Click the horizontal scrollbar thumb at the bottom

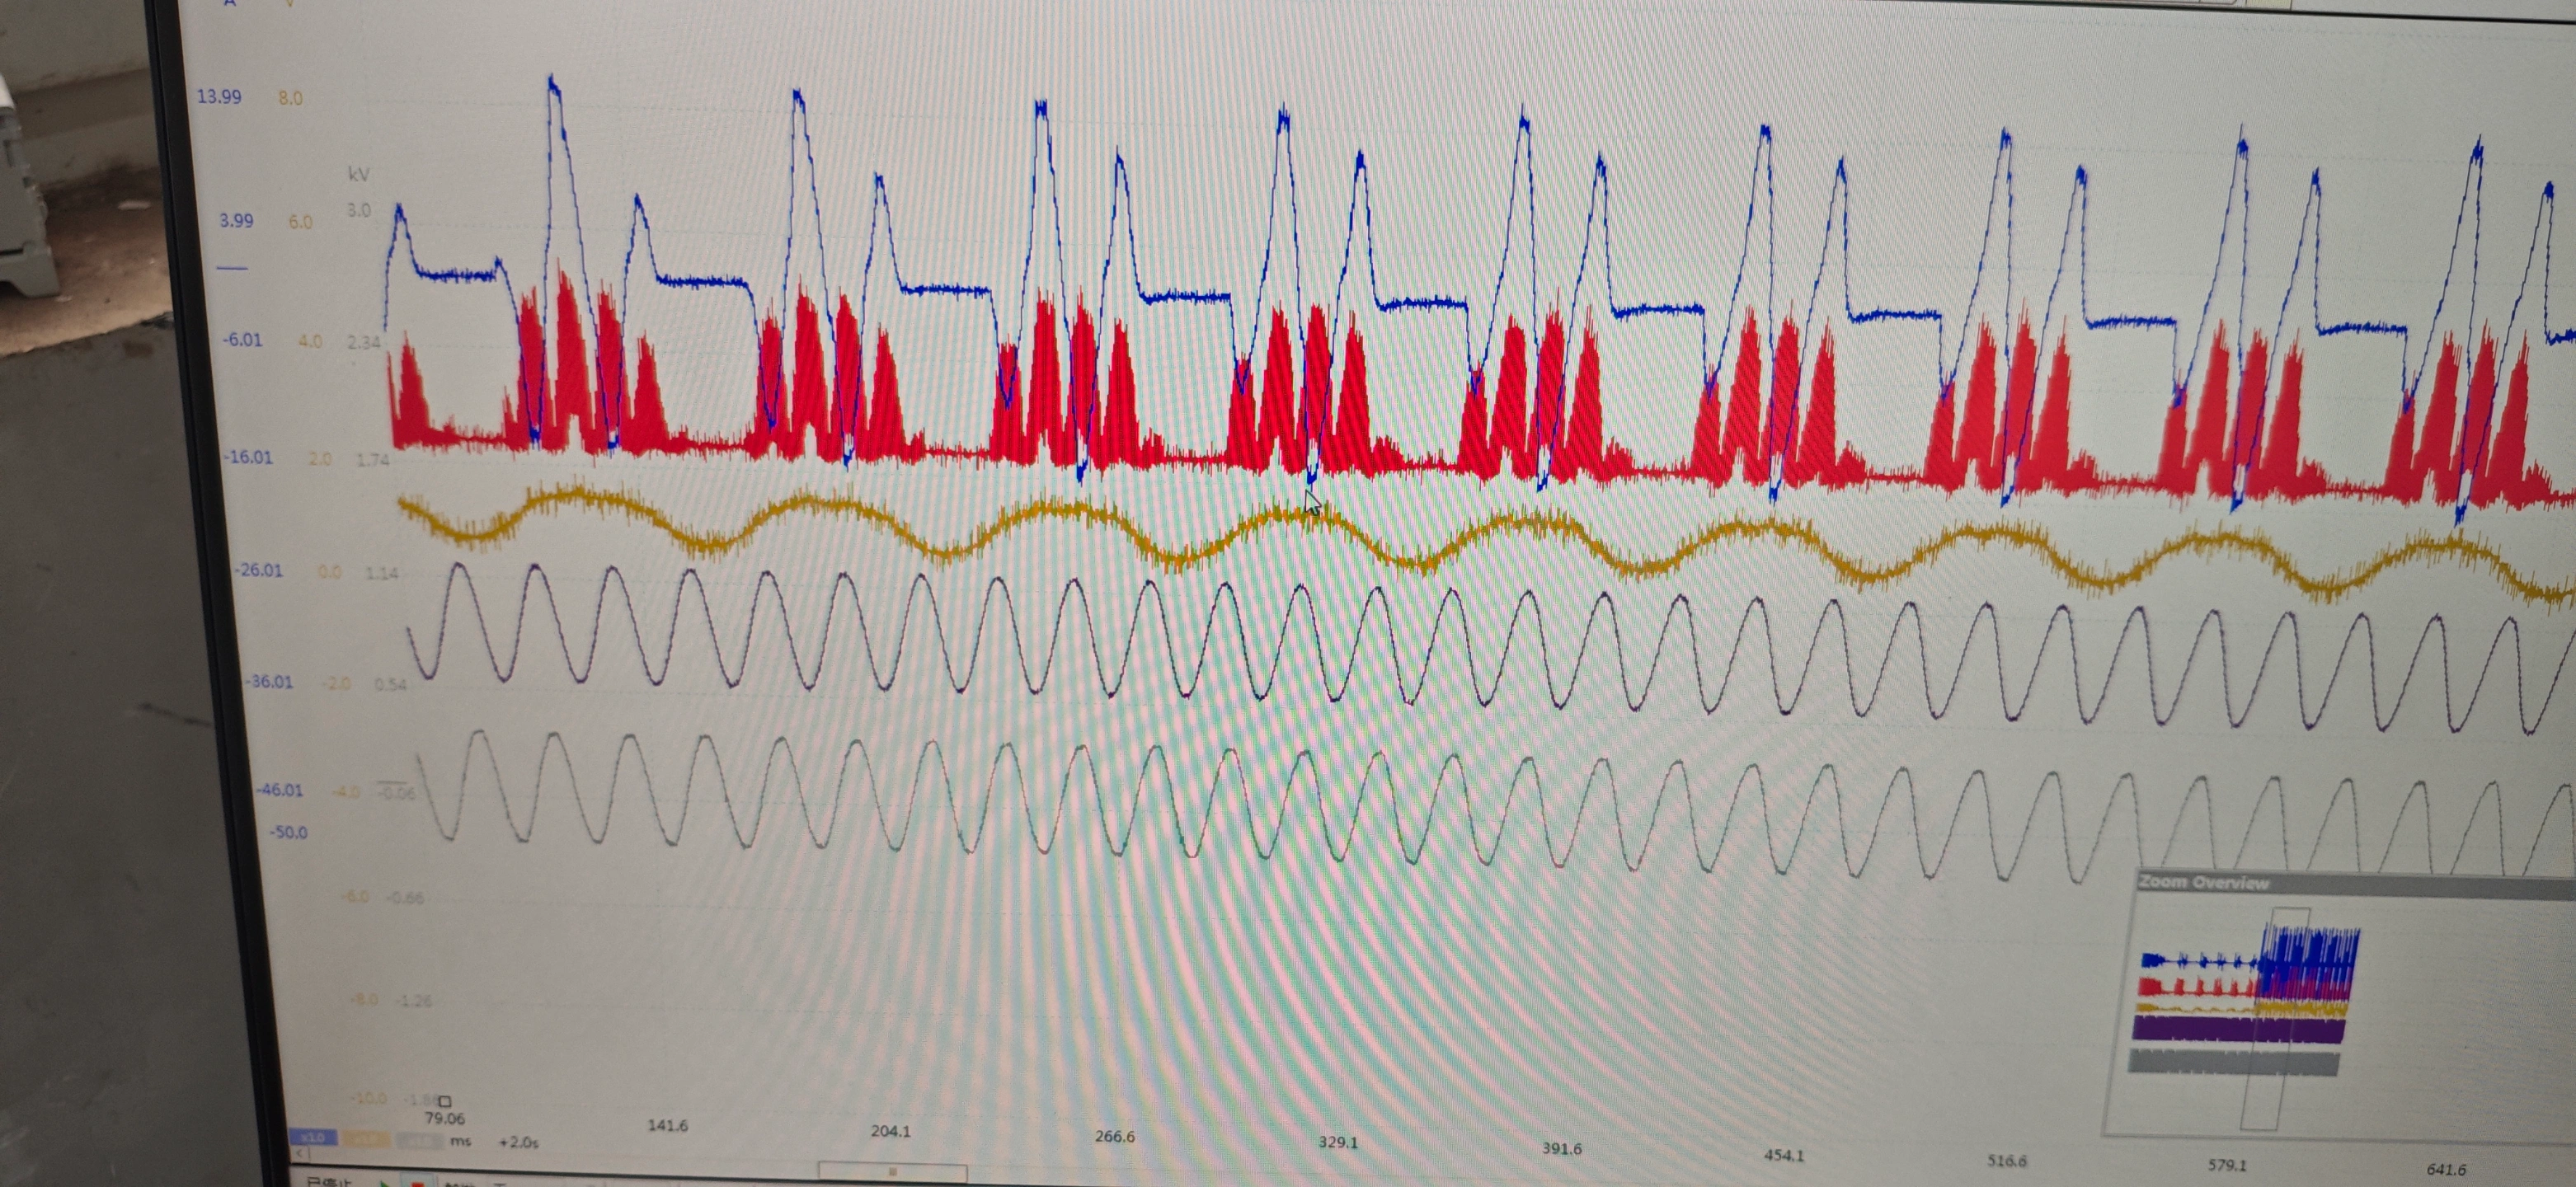click(x=892, y=1172)
